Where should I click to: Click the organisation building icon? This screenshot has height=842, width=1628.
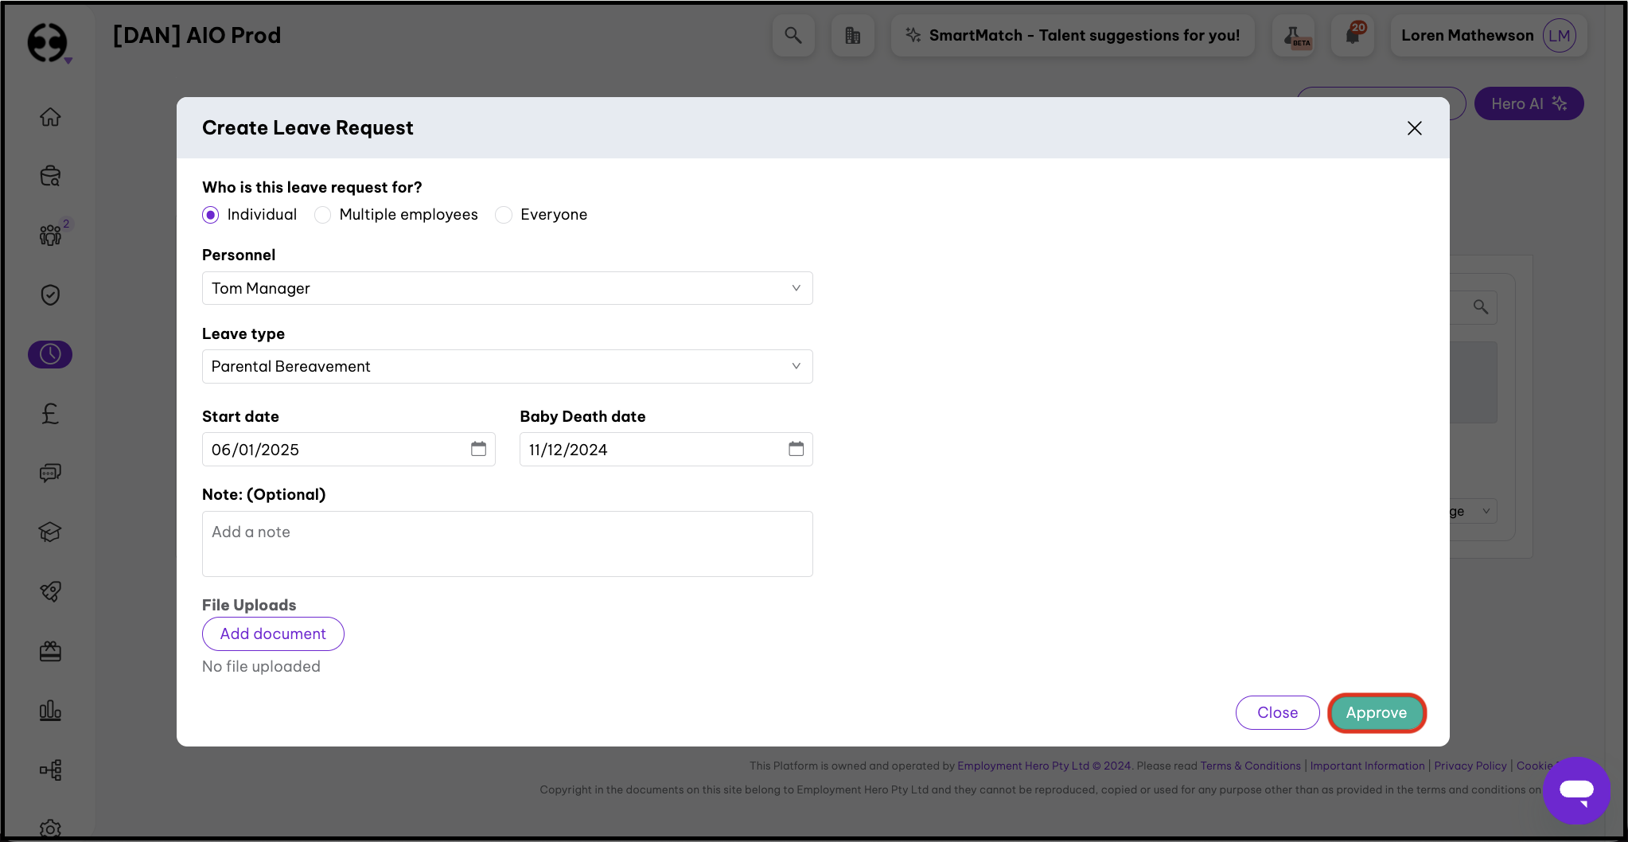coord(852,35)
